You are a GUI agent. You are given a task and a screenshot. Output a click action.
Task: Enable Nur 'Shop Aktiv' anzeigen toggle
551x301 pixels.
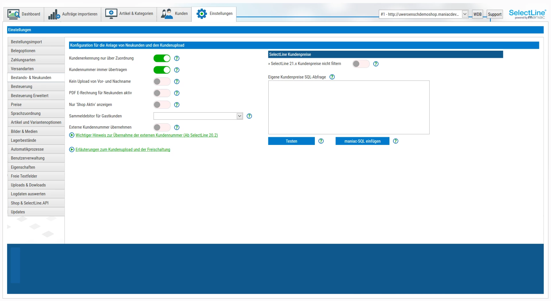coord(162,105)
